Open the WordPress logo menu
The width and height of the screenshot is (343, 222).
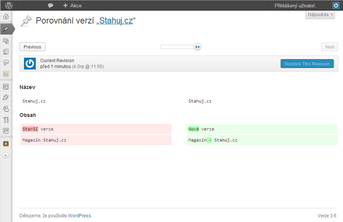click(x=9, y=6)
